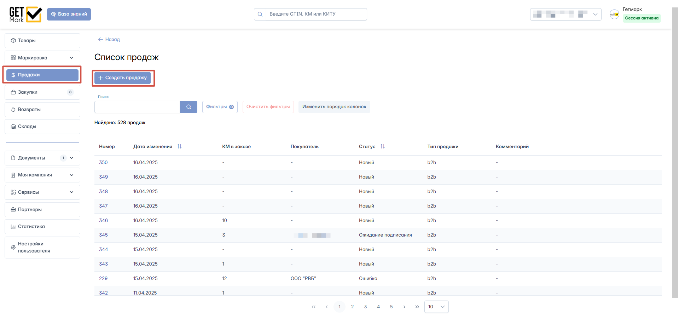Image resolution: width=679 pixels, height=320 pixels.
Task: Click buyer ООО "РВБ" cell
Action: (x=303, y=279)
